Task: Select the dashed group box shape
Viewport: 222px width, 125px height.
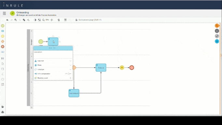Action: [3, 79]
